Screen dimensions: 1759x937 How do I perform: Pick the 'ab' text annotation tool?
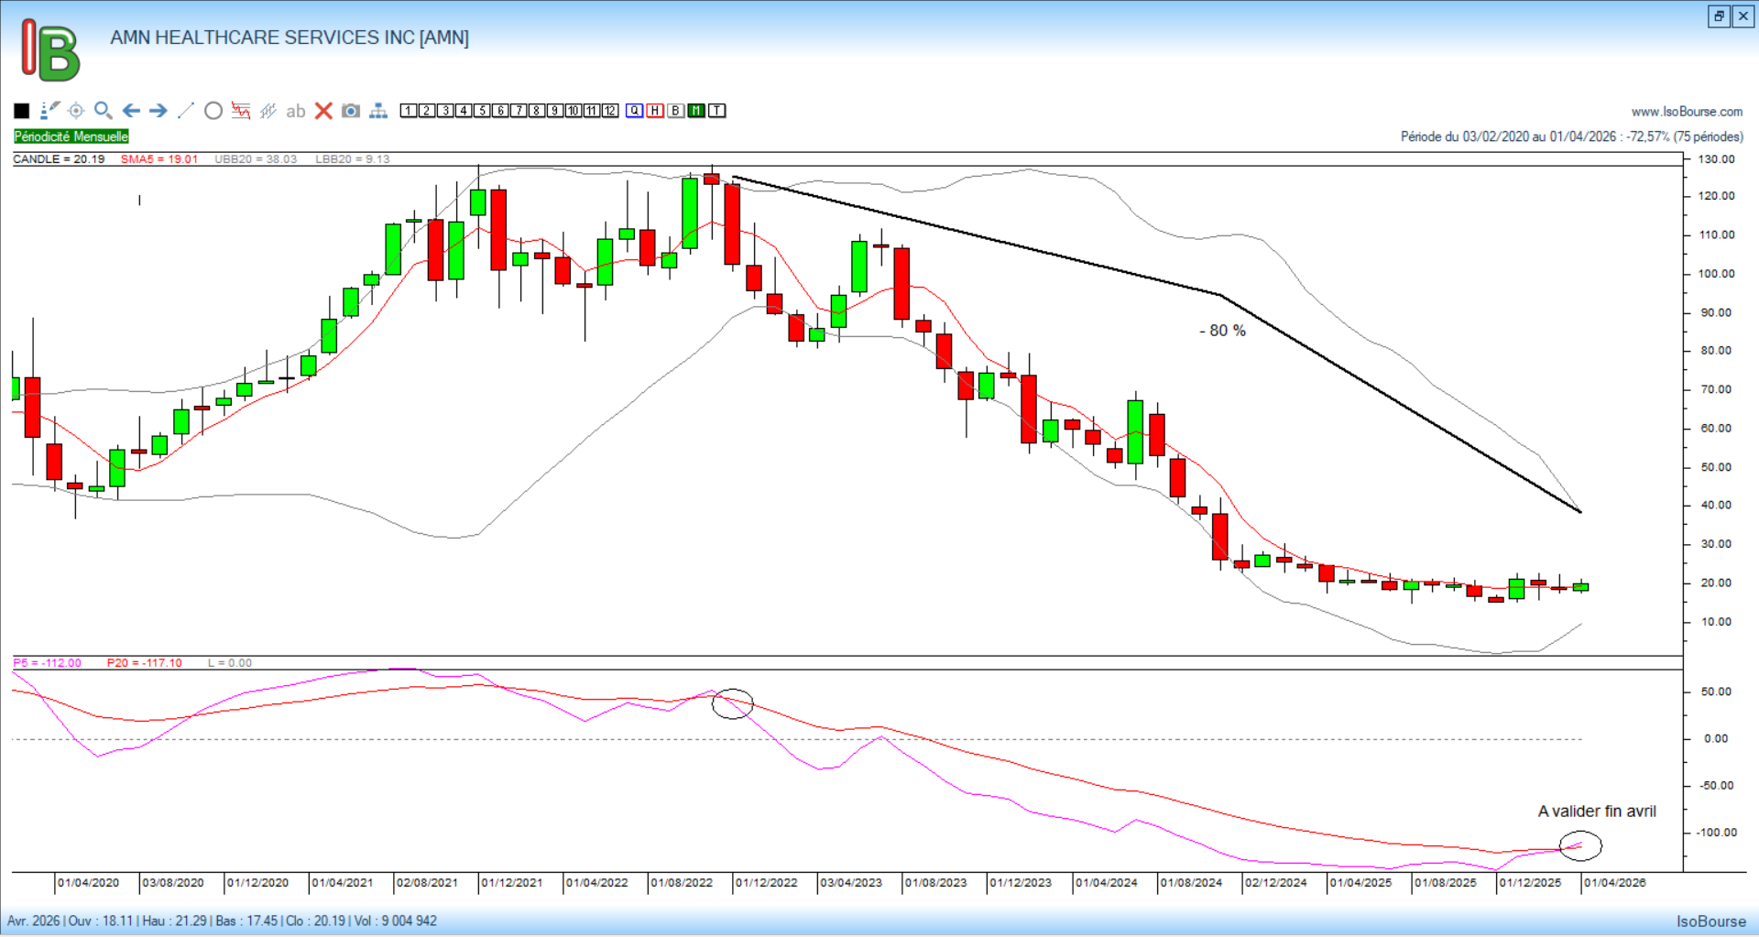(295, 111)
